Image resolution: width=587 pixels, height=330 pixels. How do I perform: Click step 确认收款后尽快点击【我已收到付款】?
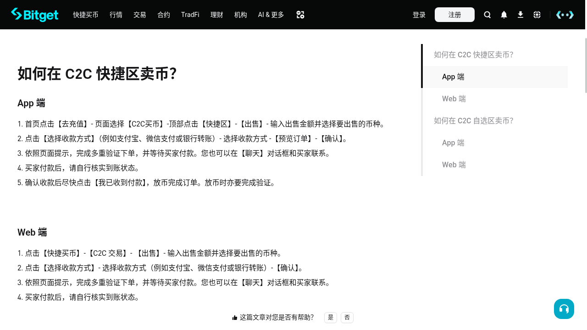click(147, 183)
